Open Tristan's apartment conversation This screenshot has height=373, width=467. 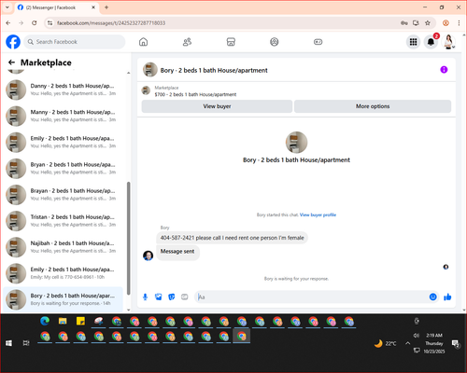coord(63,221)
